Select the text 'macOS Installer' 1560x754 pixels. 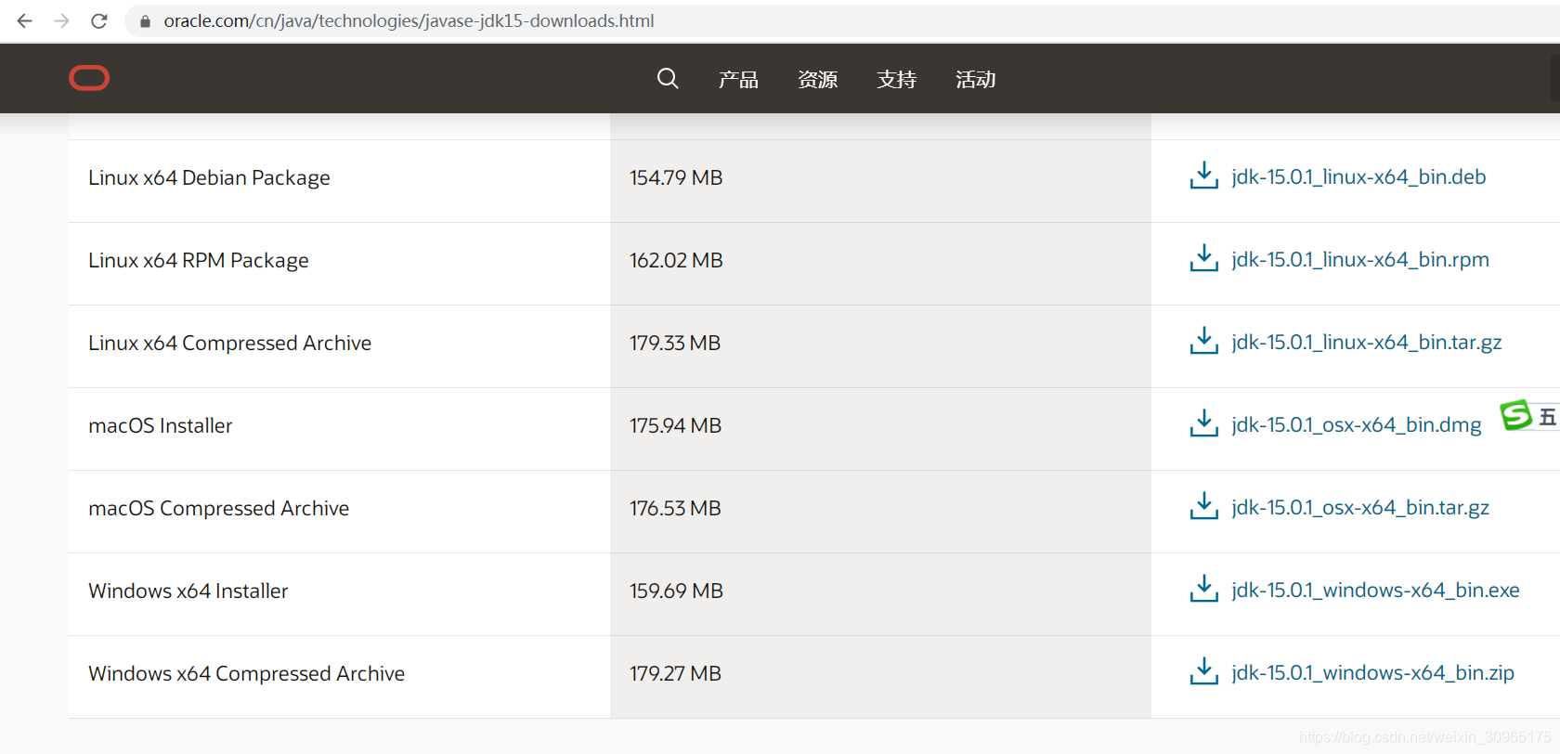(x=161, y=425)
